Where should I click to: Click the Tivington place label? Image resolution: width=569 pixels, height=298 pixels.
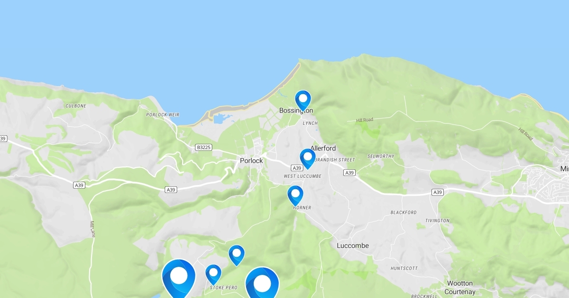coord(437,221)
